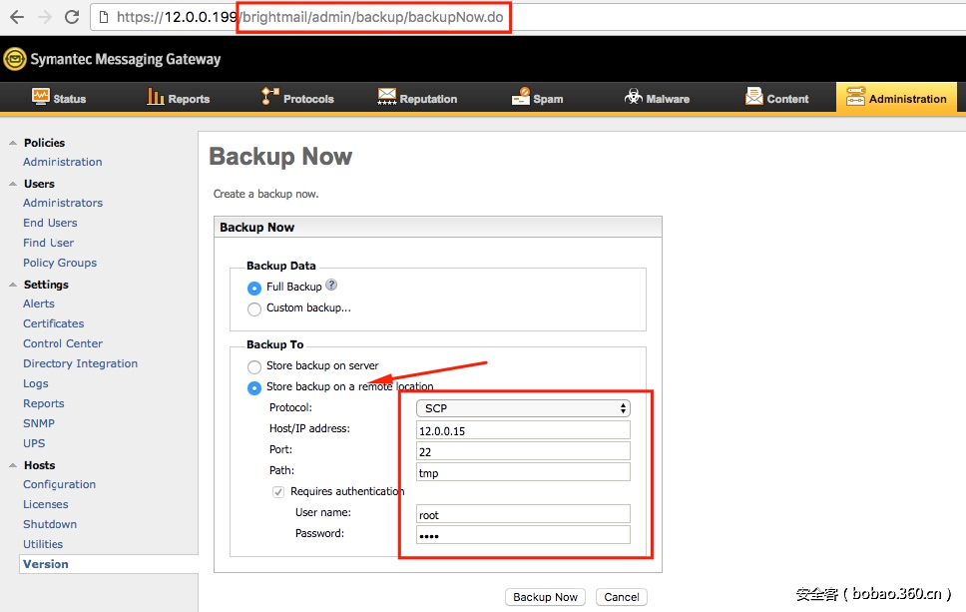Click the browser back arrow
966x612 pixels.
click(x=17, y=17)
